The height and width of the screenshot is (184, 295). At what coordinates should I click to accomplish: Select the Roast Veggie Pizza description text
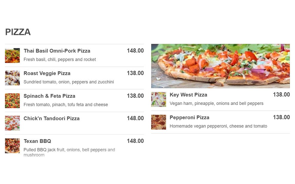[69, 82]
